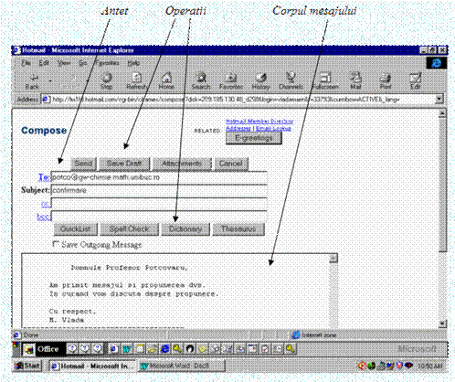The width and height of the screenshot is (455, 382).
Task: Open the History toolbar button
Action: [x=260, y=81]
